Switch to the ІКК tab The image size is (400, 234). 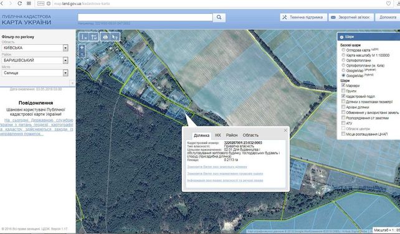(217, 135)
